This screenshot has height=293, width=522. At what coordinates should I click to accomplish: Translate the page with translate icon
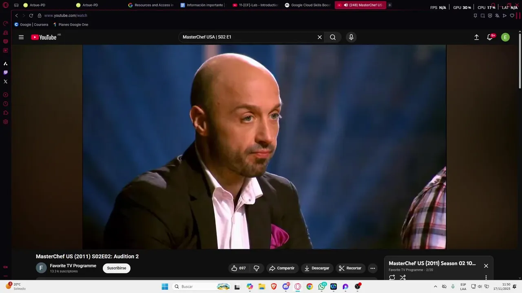coord(497,15)
